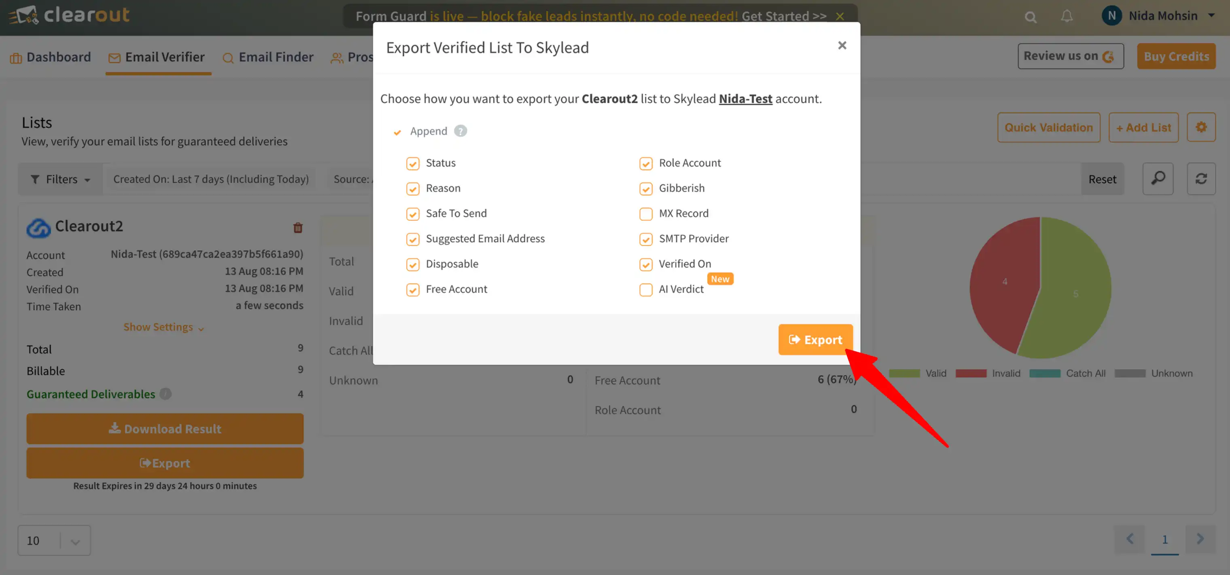The image size is (1230, 575).
Task: Uncheck the Safe To Send checkbox
Action: pyautogui.click(x=413, y=214)
